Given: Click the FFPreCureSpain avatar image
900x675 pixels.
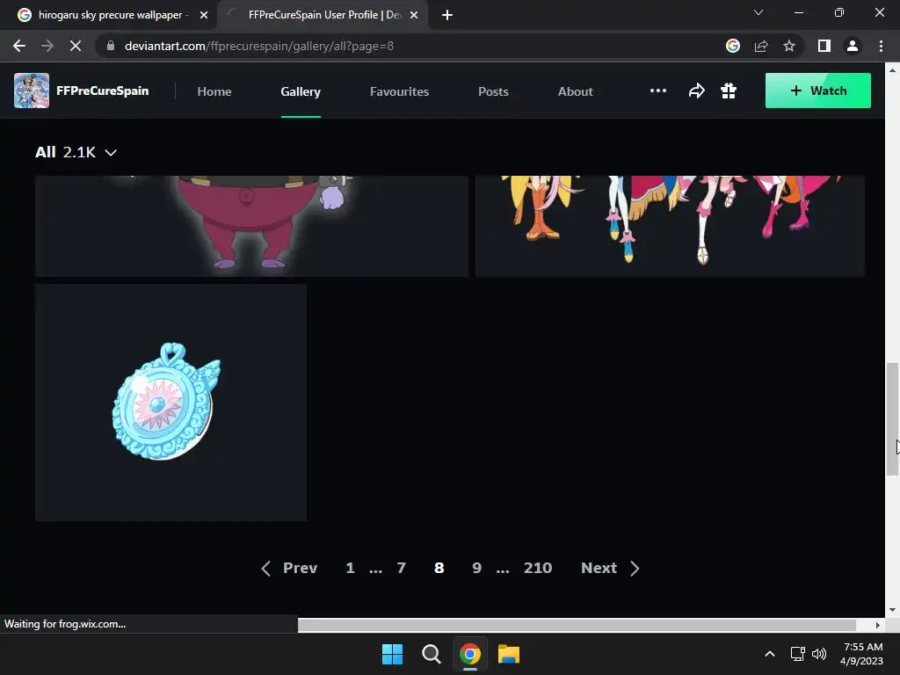Looking at the screenshot, I should click(32, 91).
